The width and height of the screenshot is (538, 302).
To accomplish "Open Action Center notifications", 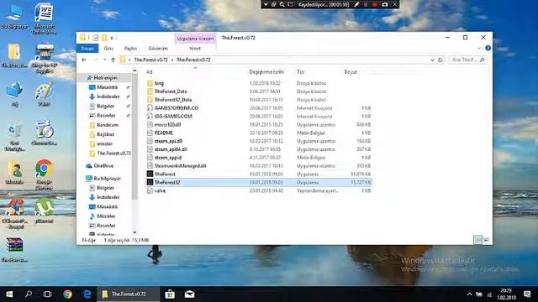I will point(527,294).
